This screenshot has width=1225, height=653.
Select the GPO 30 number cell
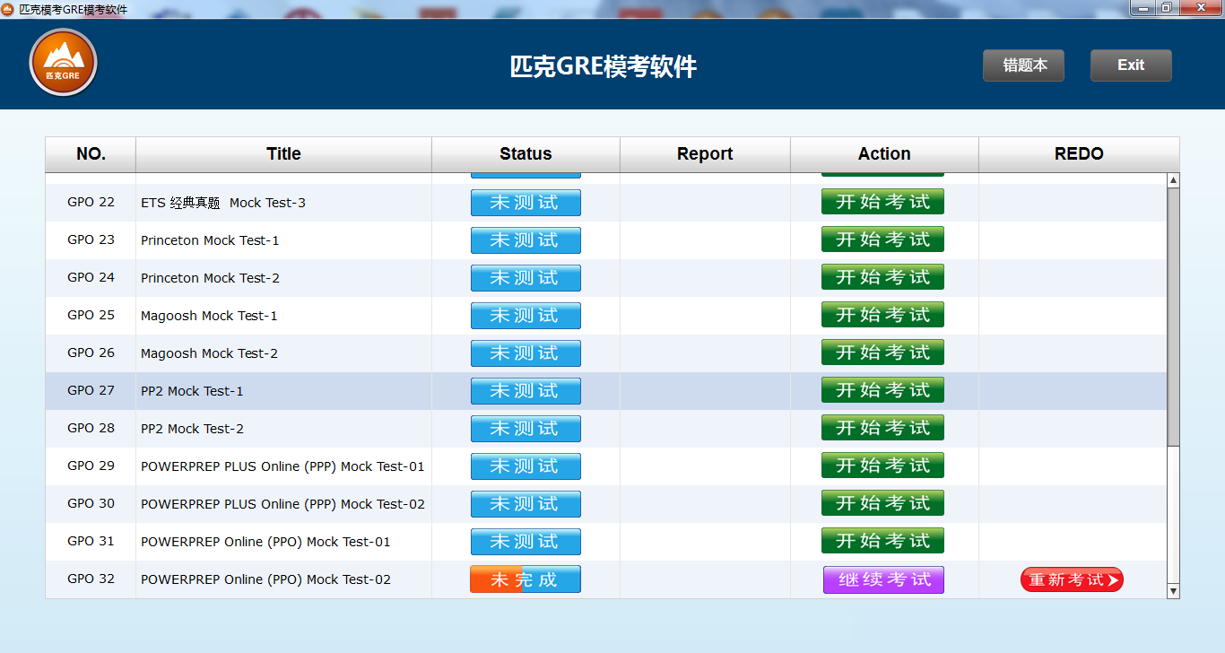click(x=91, y=503)
